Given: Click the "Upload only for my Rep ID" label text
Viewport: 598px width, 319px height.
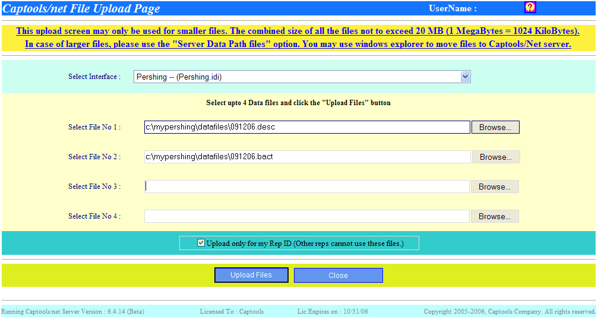Looking at the screenshot, I should point(305,244).
